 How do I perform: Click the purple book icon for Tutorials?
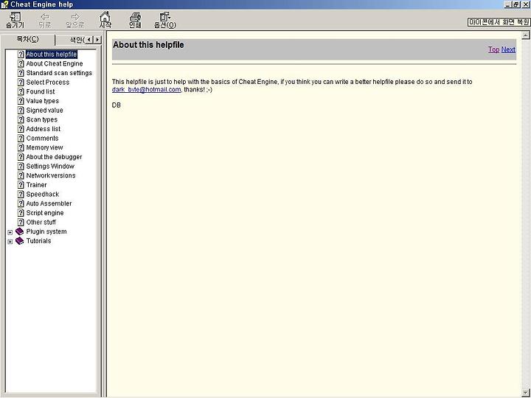(x=20, y=240)
